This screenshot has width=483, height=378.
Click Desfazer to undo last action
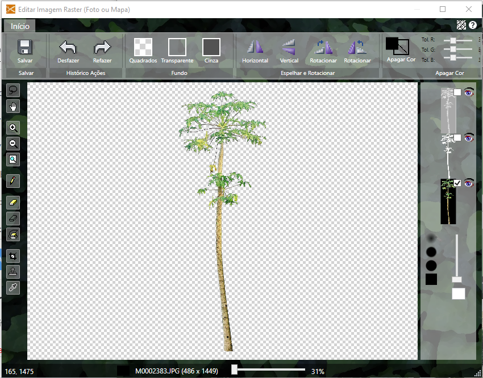[68, 51]
